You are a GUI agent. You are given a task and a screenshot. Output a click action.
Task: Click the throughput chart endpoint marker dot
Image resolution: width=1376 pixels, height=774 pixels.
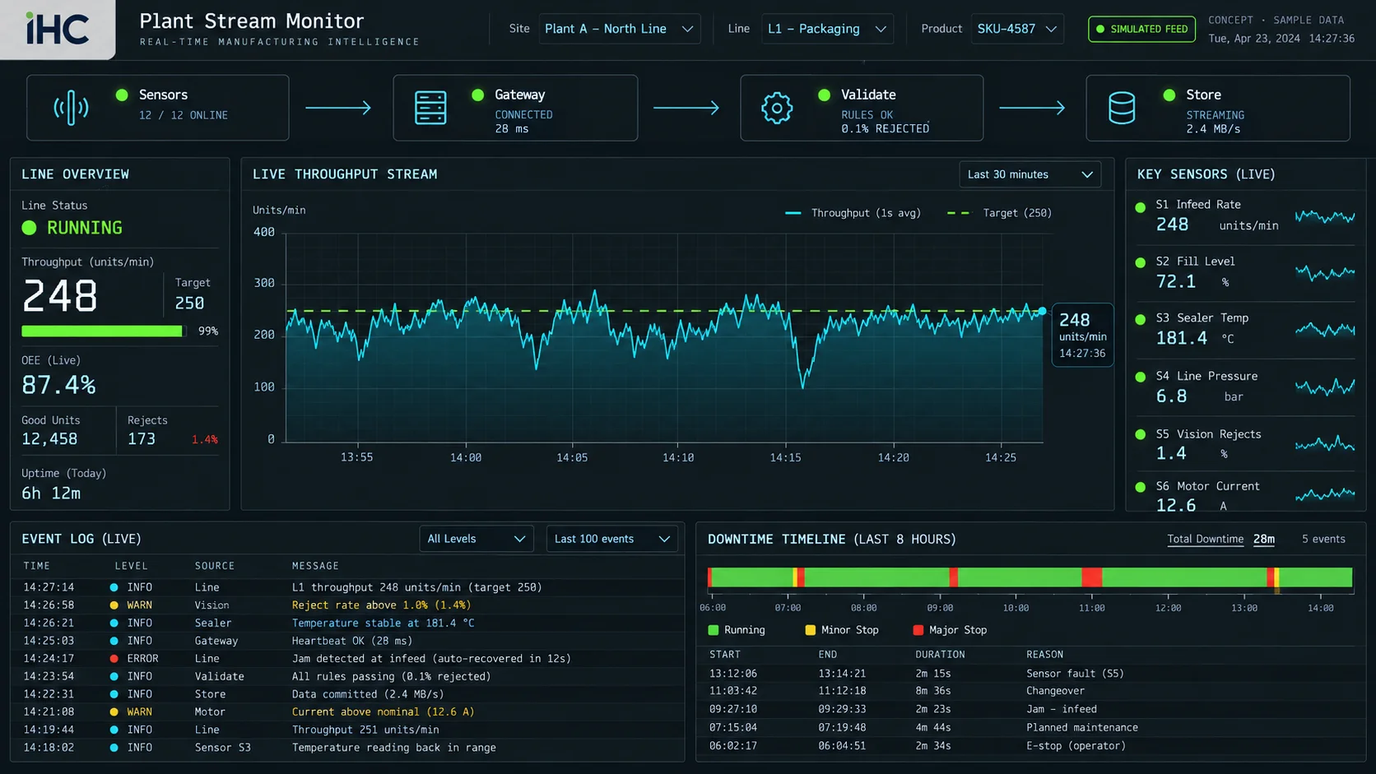[x=1042, y=311]
